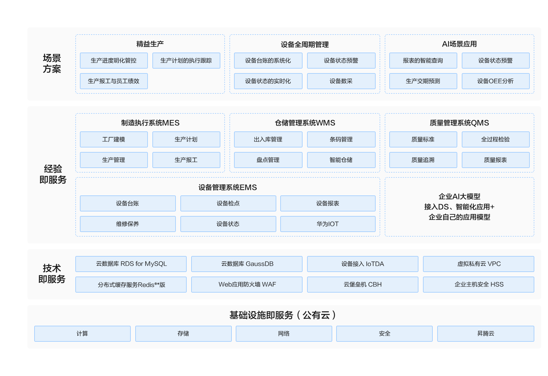Image resolution: width=548 pixels, height=376 pixels.
Task: Select 设备状态预警 under 设备全周期管理
Action: coord(341,61)
